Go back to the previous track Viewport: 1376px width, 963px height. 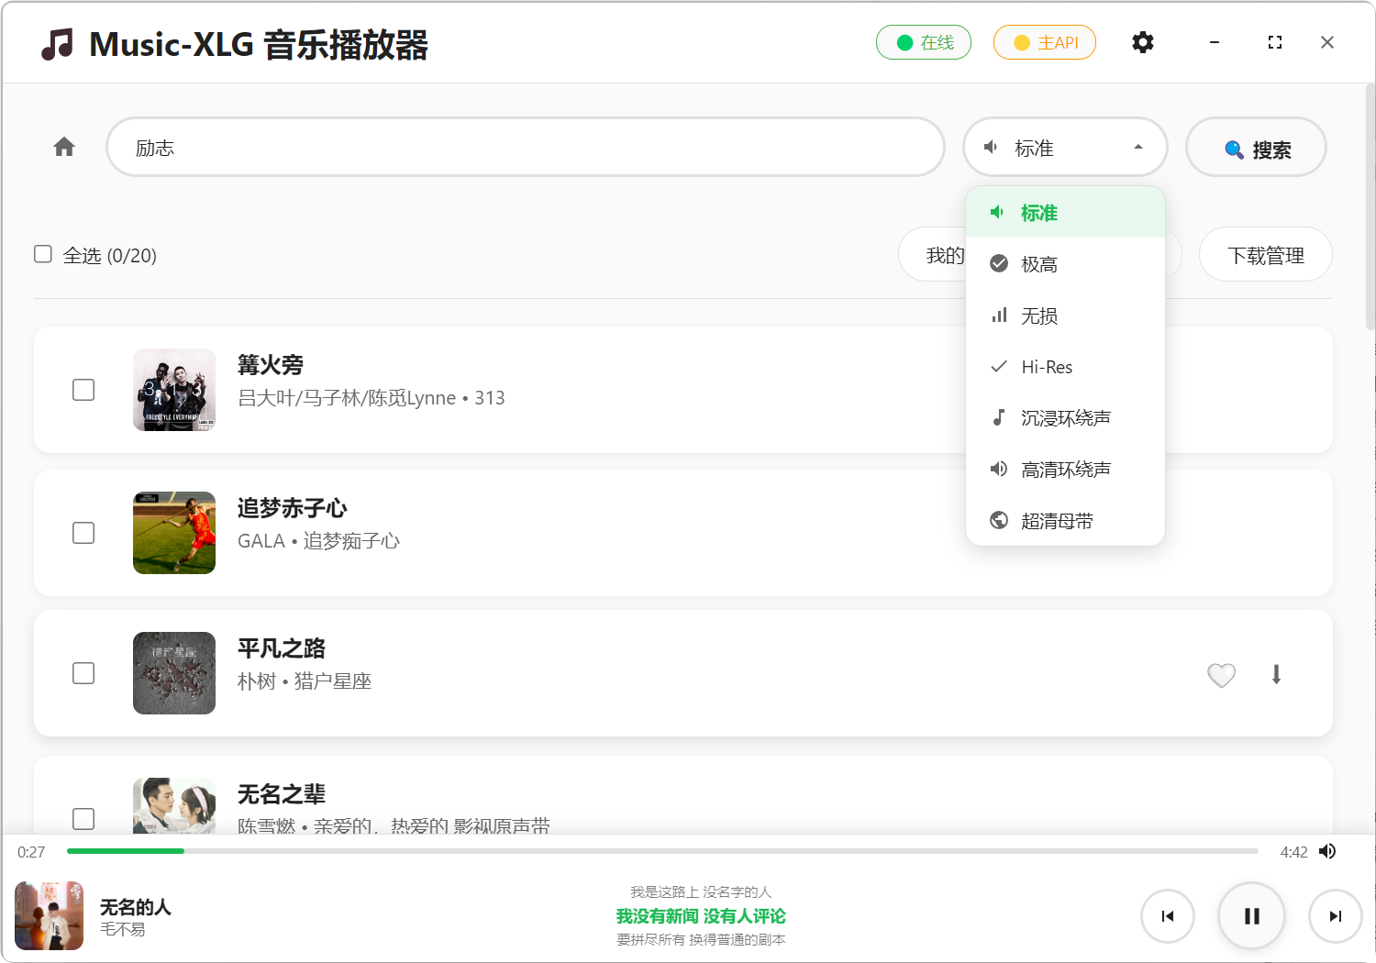point(1167,915)
